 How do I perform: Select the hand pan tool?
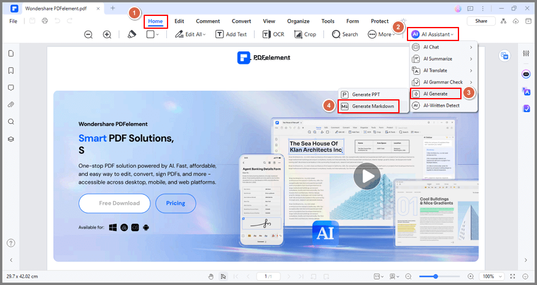coord(211,276)
